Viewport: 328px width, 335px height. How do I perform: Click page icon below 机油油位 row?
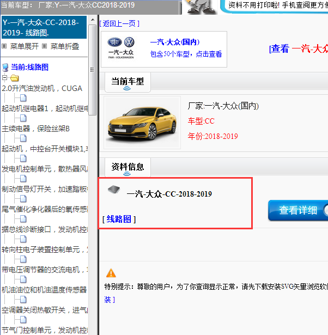click(23, 300)
